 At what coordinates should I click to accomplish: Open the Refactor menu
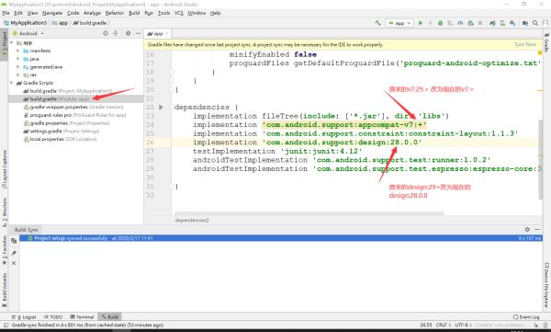click(115, 13)
